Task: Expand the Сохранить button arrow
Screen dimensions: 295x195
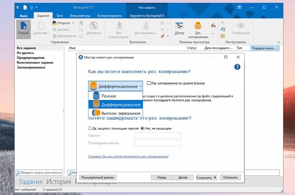Action: pos(215,177)
